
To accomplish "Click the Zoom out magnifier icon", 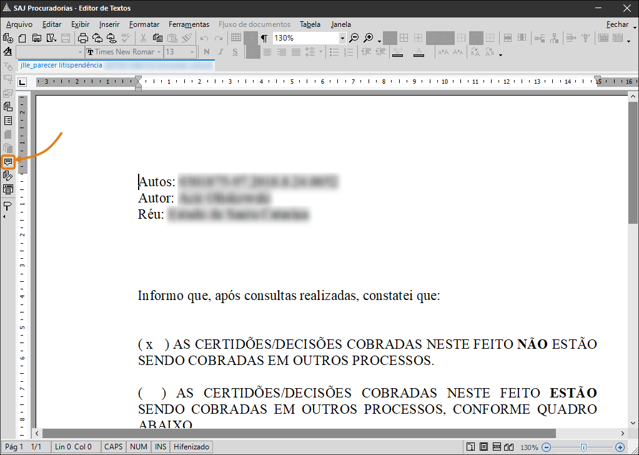I will 354,38.
